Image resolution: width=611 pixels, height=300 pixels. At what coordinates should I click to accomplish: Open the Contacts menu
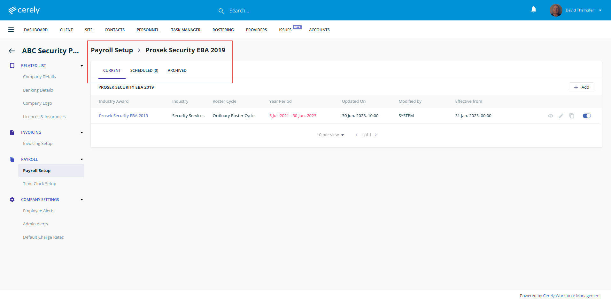tap(115, 30)
